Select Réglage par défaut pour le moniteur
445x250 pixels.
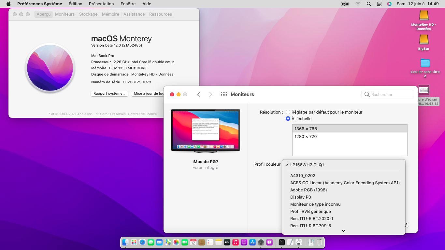[288, 112]
